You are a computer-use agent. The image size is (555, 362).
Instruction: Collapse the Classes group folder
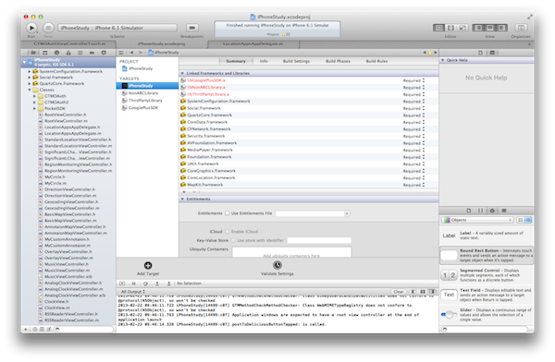coord(30,90)
